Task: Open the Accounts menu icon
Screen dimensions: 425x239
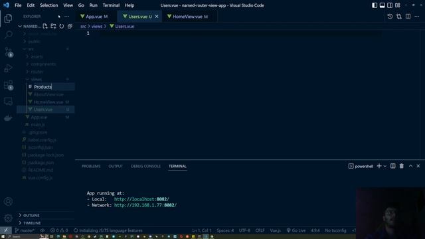Action: (8, 202)
